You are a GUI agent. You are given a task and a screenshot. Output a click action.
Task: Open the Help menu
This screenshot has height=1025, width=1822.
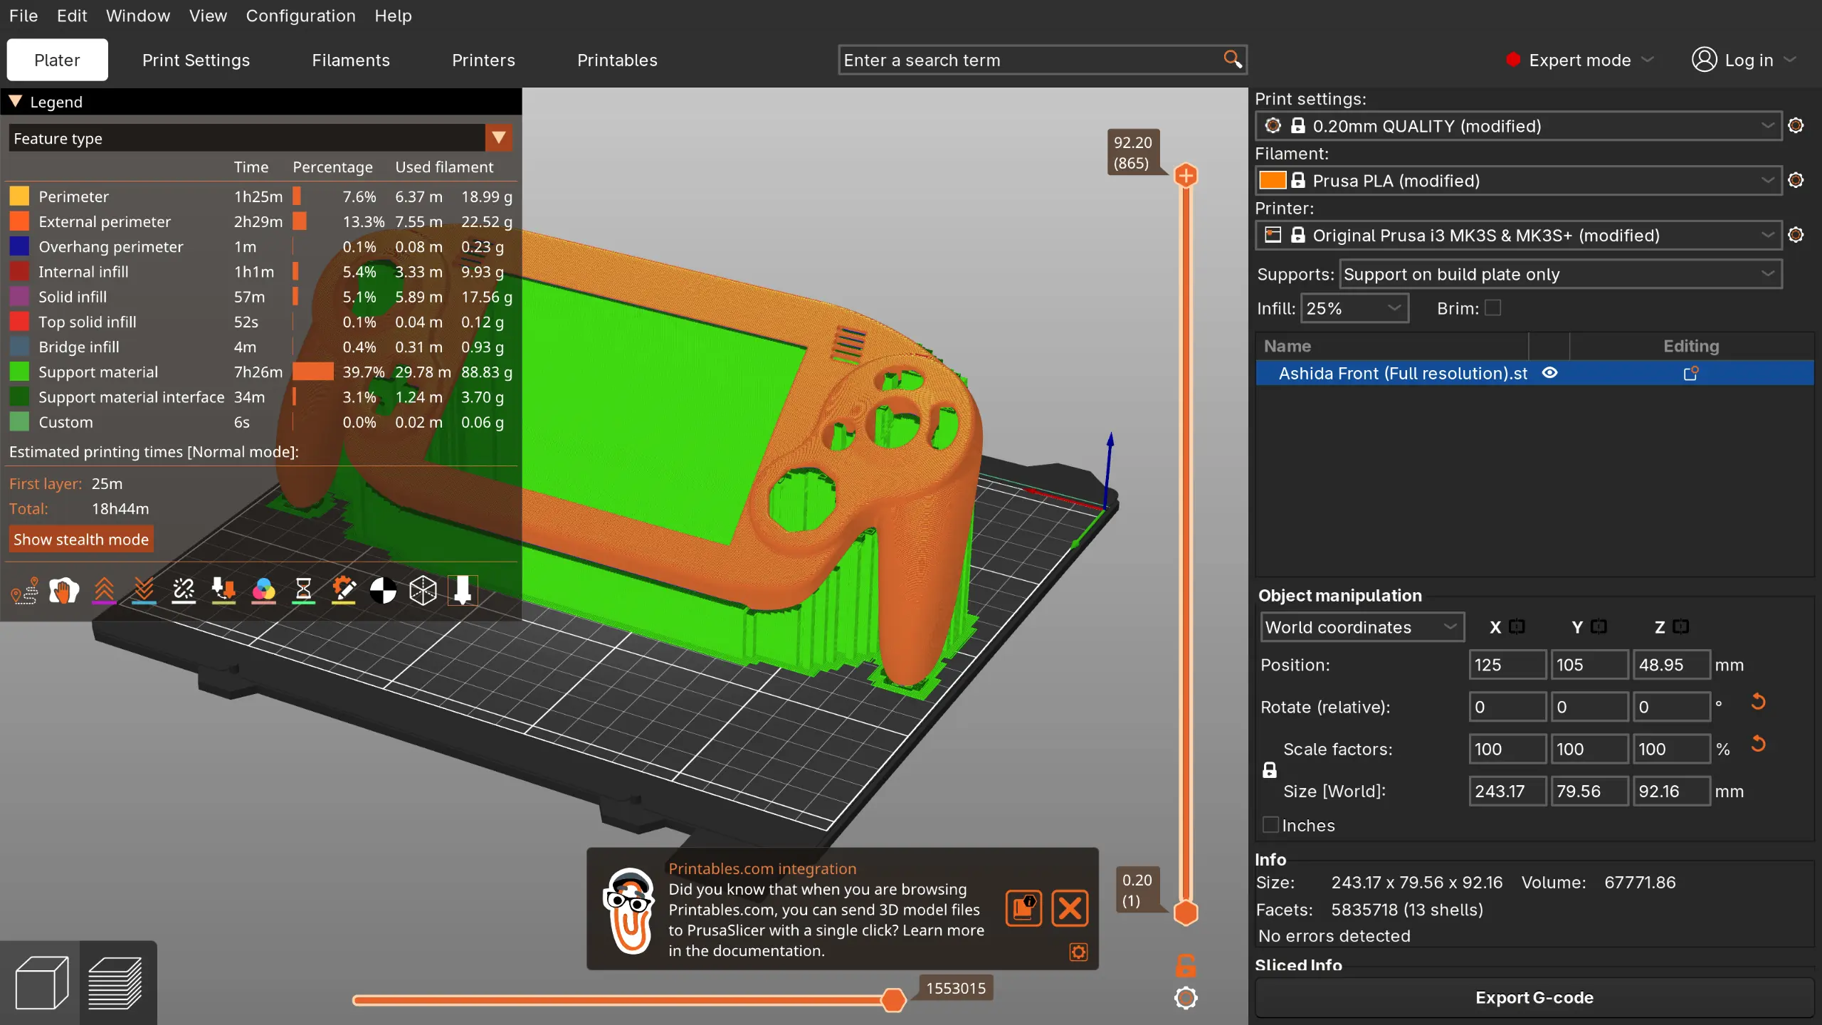pyautogui.click(x=393, y=16)
